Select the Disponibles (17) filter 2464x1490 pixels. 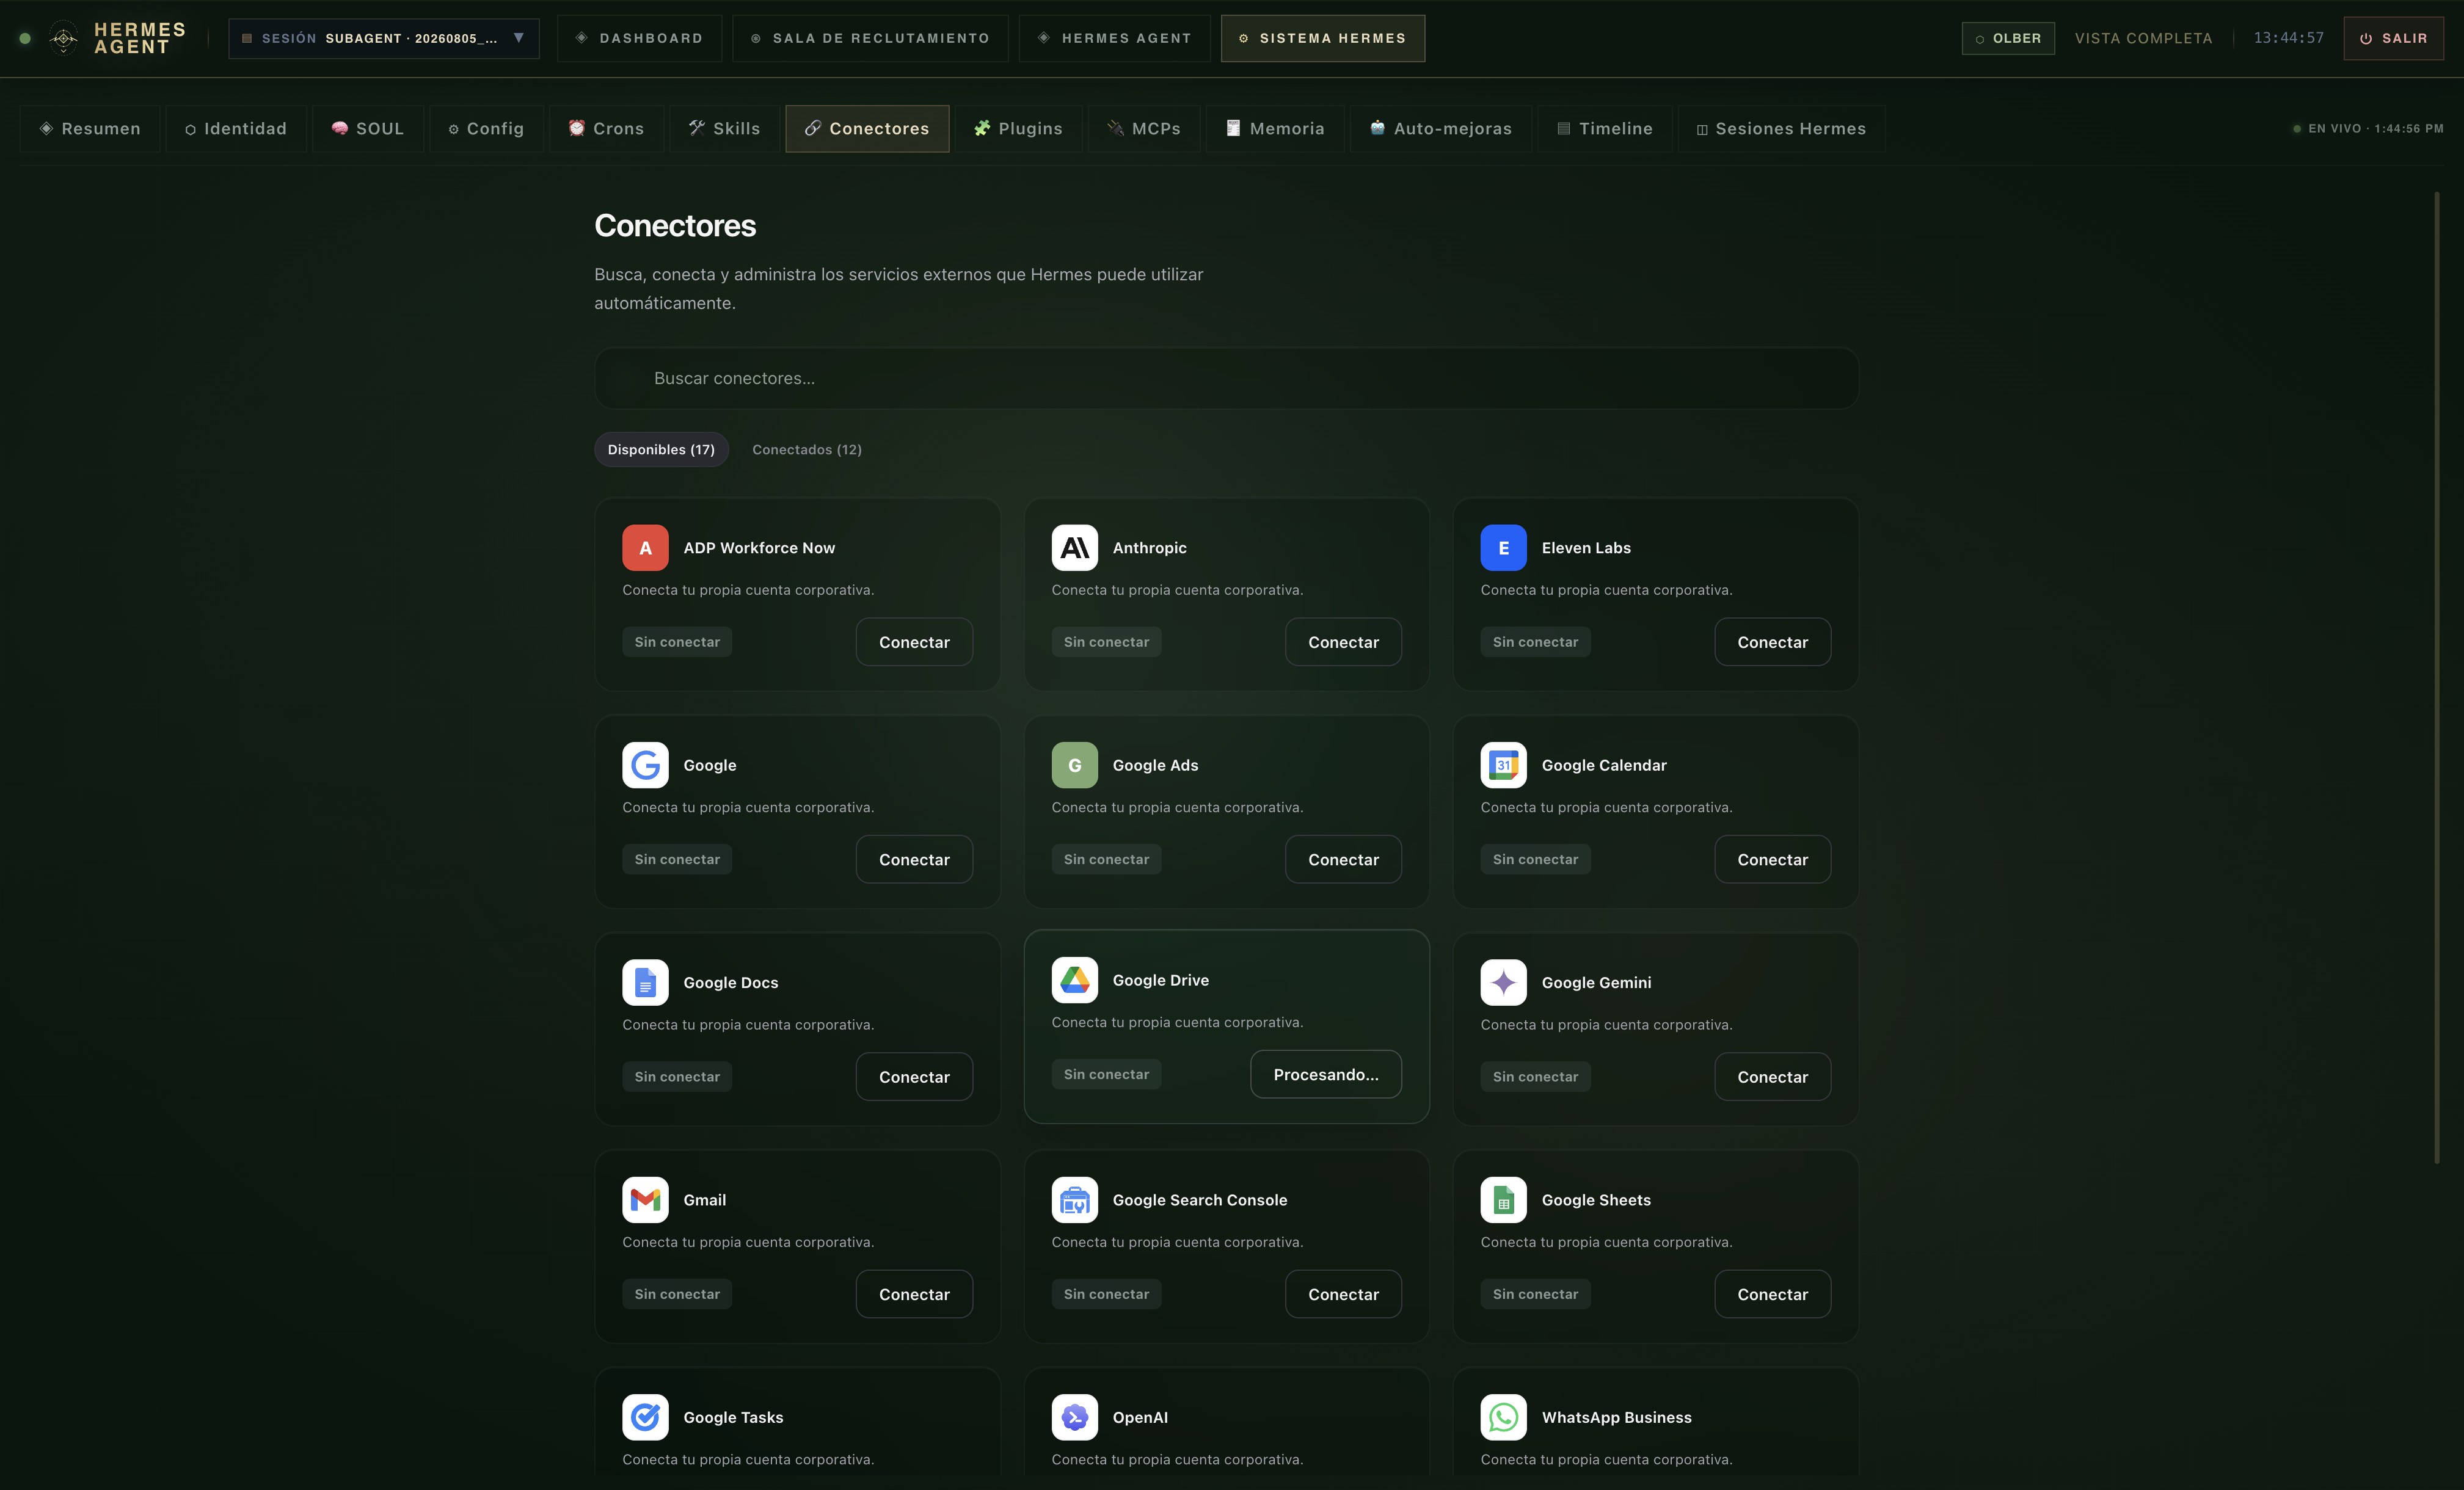pyautogui.click(x=661, y=449)
